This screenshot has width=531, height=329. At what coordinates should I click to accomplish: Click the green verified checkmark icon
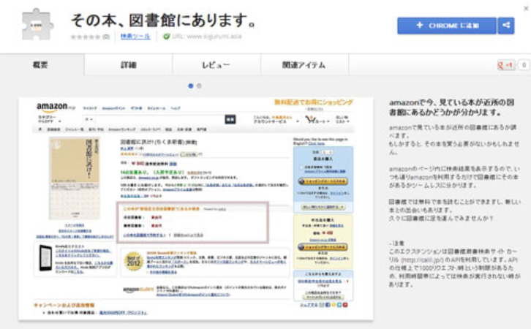[166, 36]
